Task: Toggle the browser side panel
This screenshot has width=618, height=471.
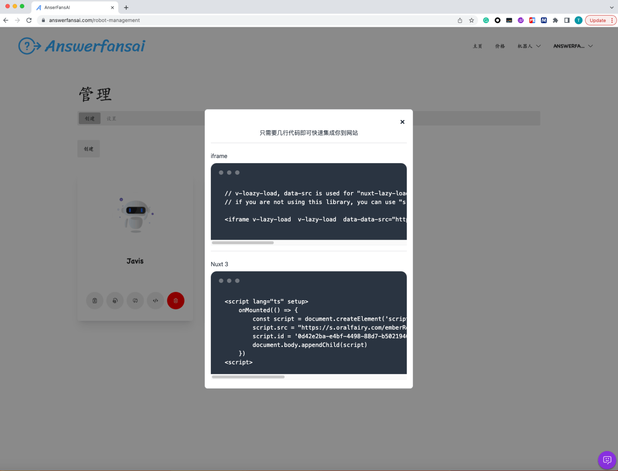Action: click(567, 20)
